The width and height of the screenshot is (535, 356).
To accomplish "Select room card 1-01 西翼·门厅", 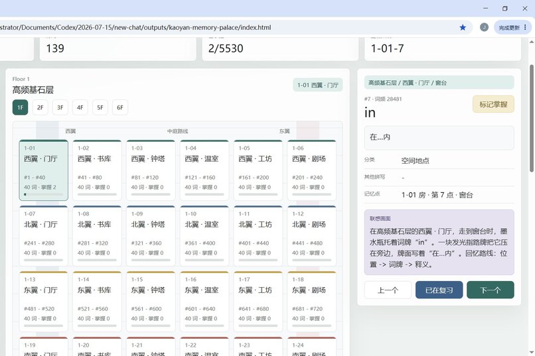I will (x=44, y=170).
